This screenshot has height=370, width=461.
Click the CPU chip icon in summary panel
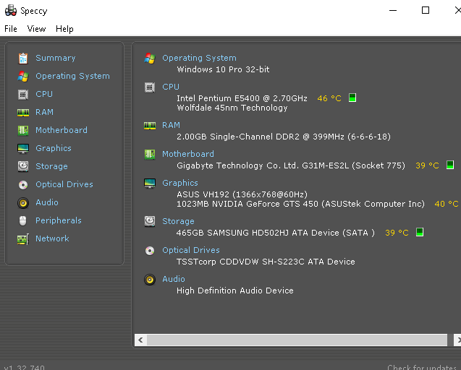(x=150, y=87)
